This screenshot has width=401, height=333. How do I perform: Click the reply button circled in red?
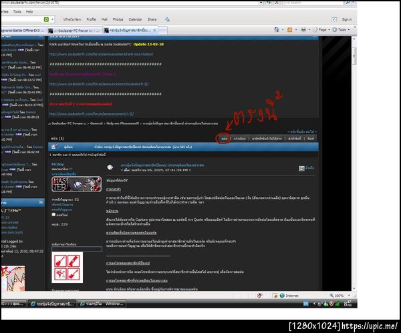point(225,139)
